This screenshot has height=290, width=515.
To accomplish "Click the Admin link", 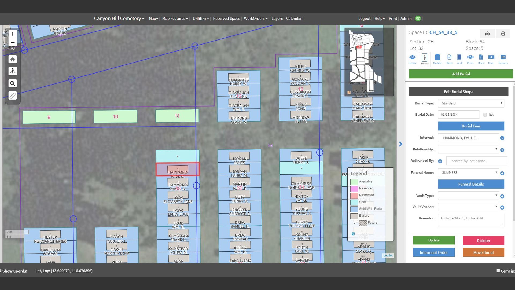I will (x=406, y=19).
